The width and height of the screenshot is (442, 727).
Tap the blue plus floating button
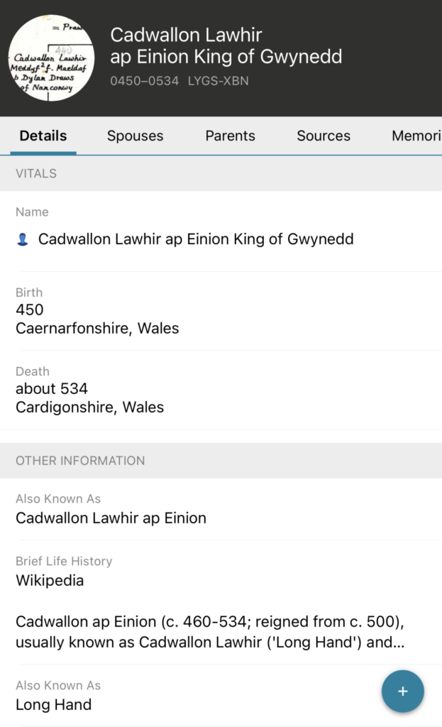tap(402, 691)
